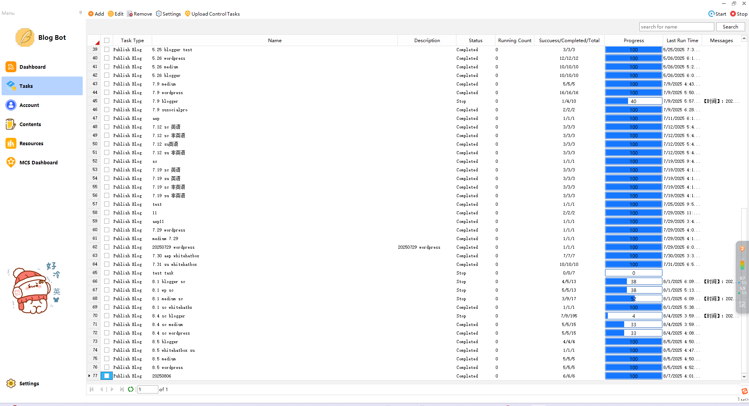The width and height of the screenshot is (749, 406).
Task: Click the Upload Control Tasks icon
Action: coord(188,14)
